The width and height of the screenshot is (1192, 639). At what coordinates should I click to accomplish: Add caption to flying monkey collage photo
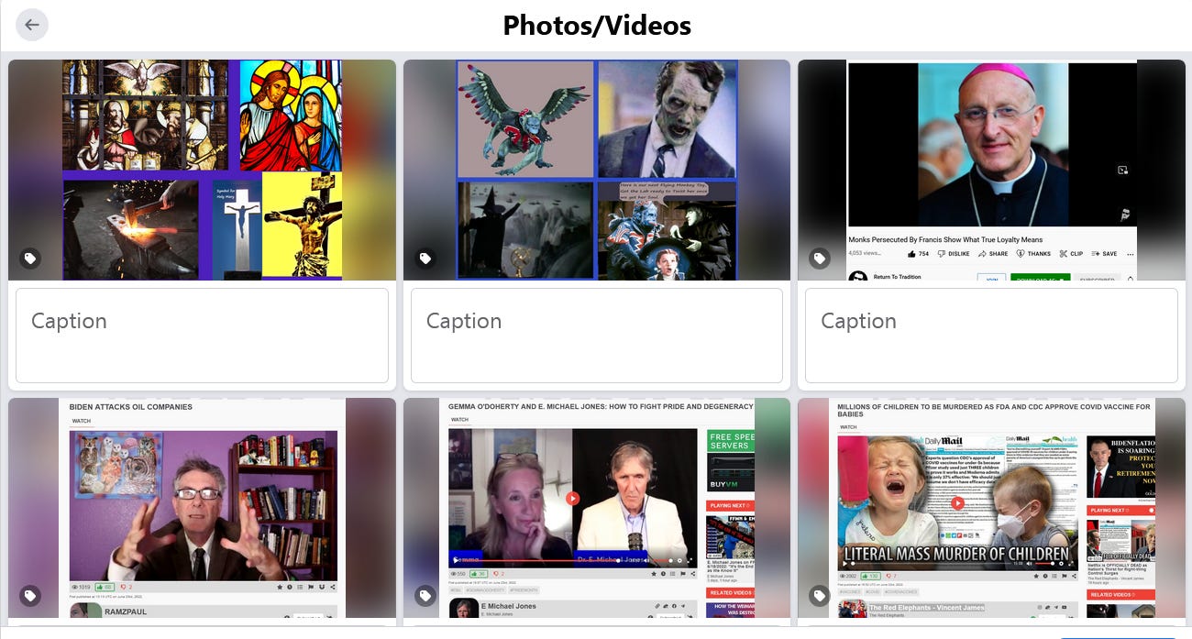597,336
